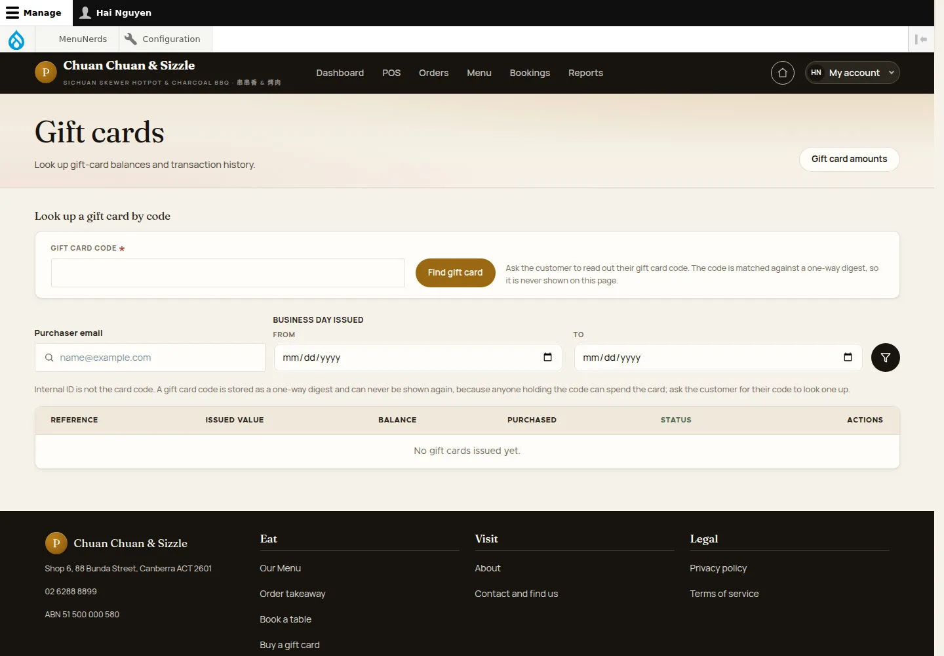Click the footer phone number 02 6288 8899
944x656 pixels.
click(x=71, y=592)
